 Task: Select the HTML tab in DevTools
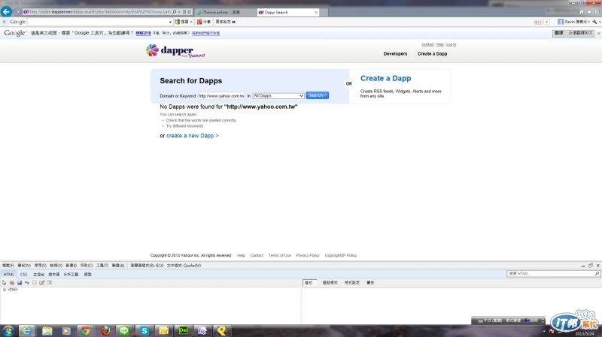8,275
